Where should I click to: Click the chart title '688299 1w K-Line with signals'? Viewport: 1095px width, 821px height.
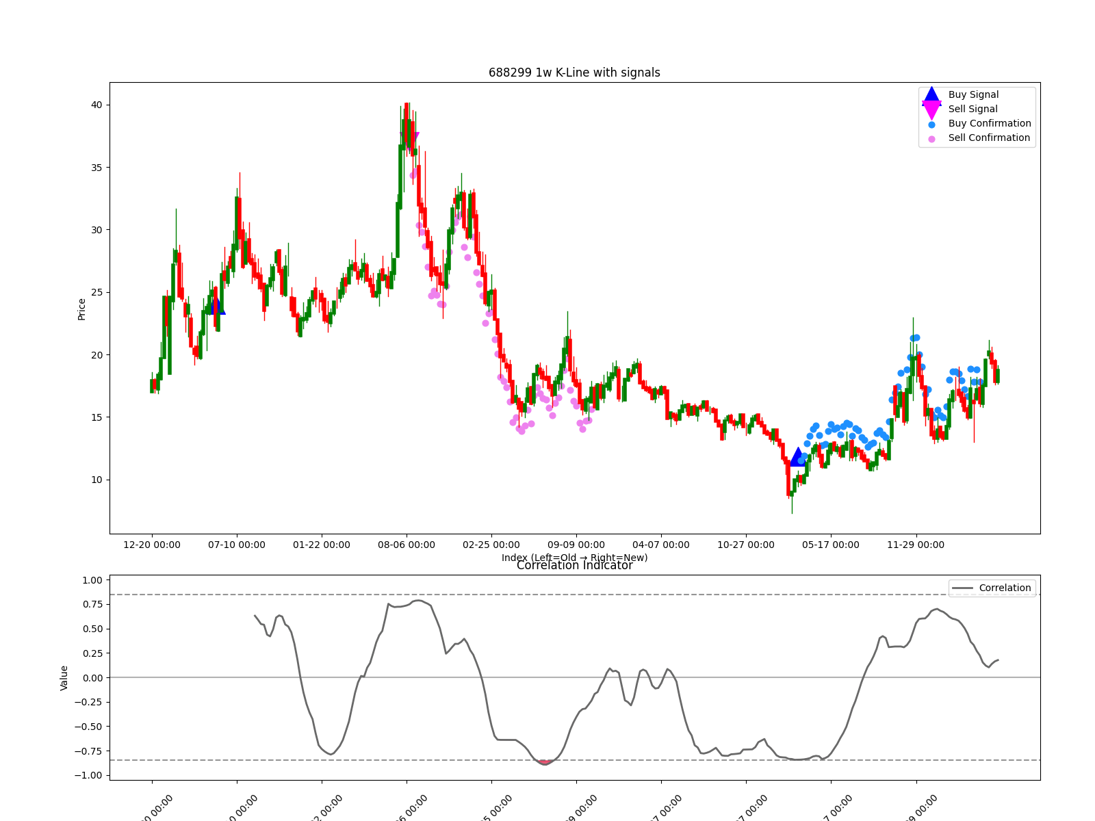[574, 73]
